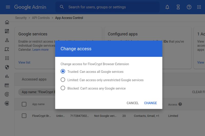Open the bottom sidebar circular icon
The image size is (205, 136).
coord(7,103)
